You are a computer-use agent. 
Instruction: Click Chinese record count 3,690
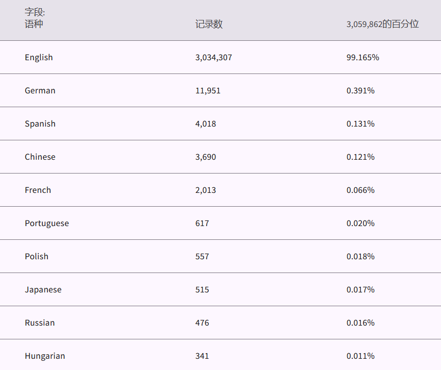pyautogui.click(x=205, y=157)
